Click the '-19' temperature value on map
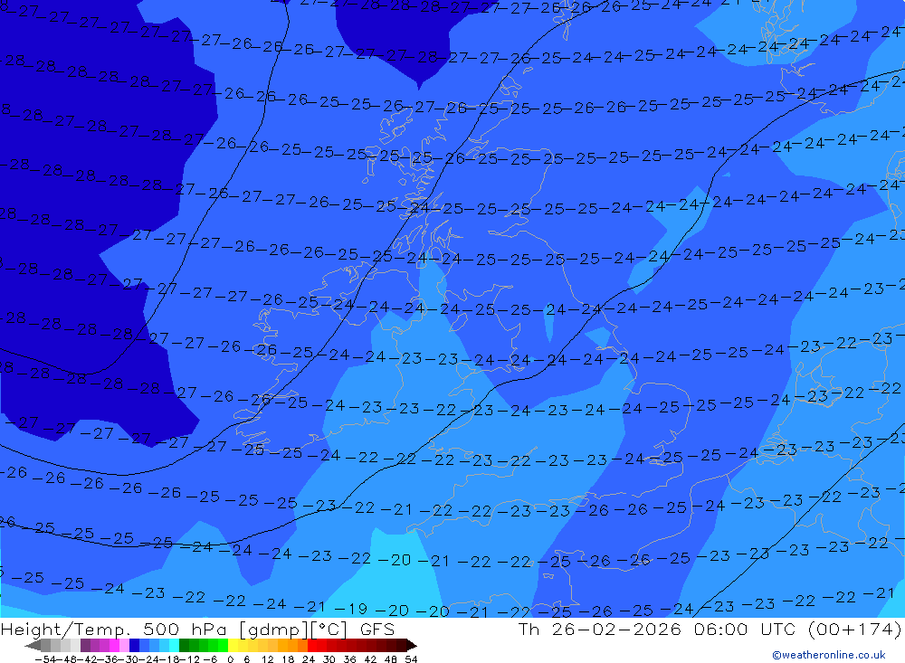The width and height of the screenshot is (905, 663). coord(351,609)
